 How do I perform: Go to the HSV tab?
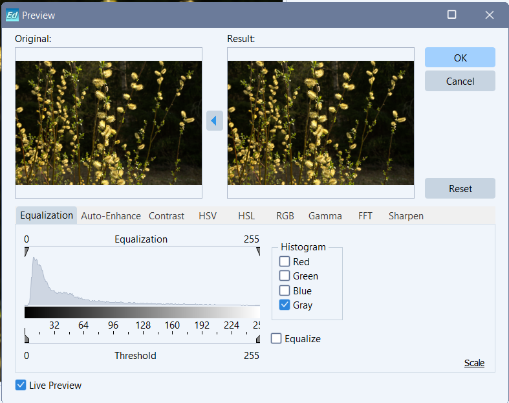208,216
